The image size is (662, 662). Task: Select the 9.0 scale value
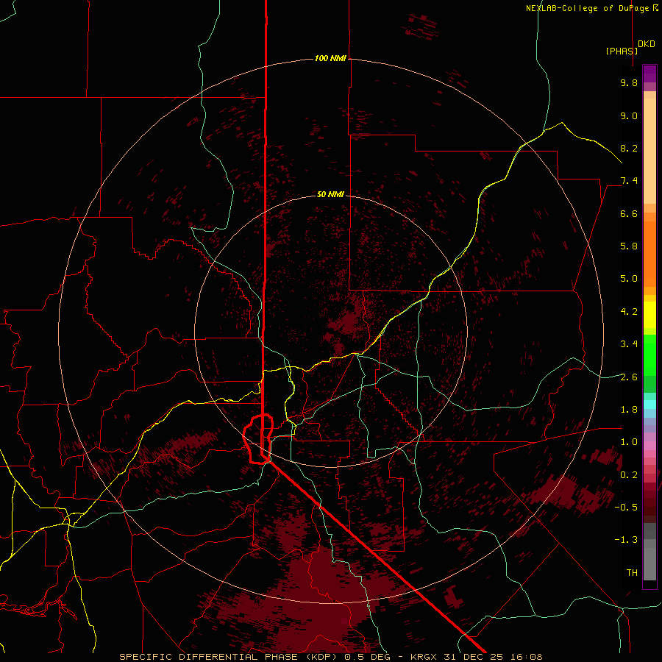(x=629, y=115)
